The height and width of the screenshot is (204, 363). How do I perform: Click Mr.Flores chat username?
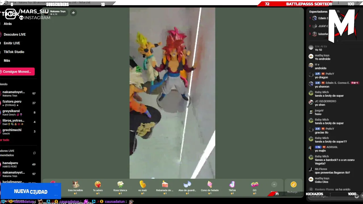321,169
